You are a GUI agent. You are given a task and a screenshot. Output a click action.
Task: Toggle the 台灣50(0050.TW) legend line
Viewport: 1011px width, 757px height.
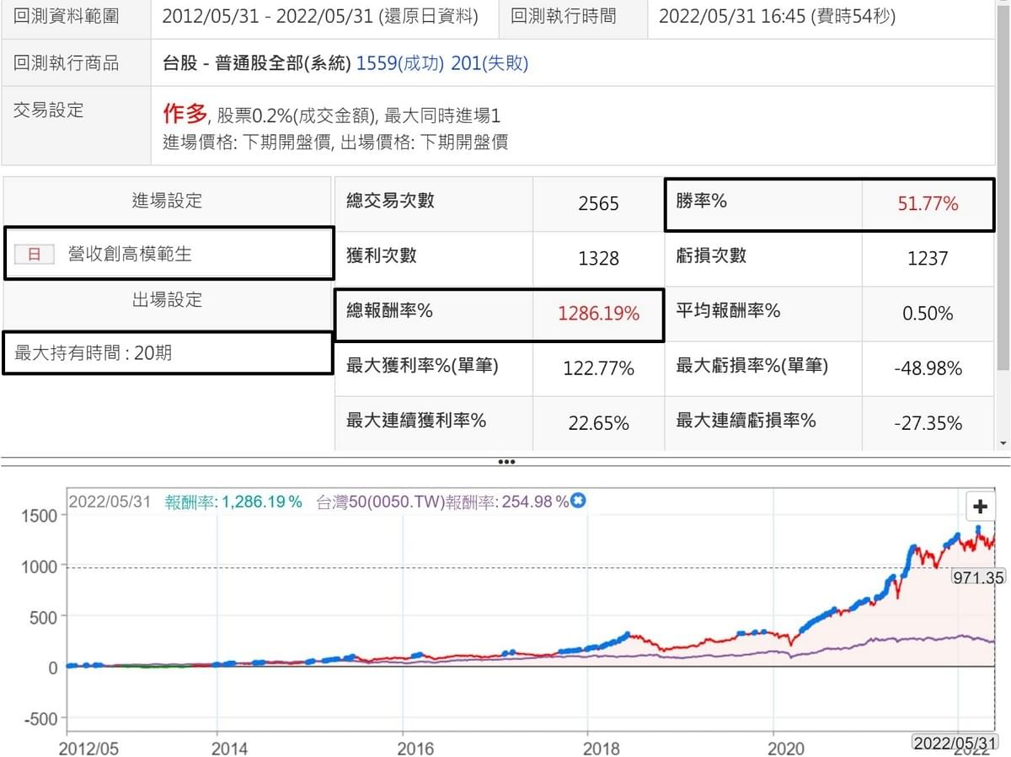(438, 500)
